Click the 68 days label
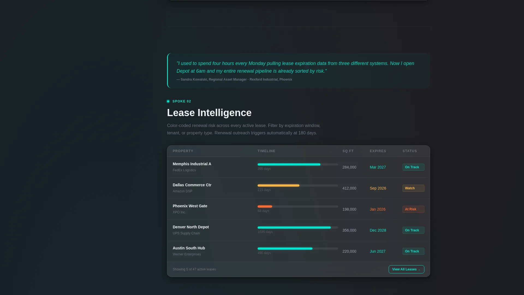 263,211
